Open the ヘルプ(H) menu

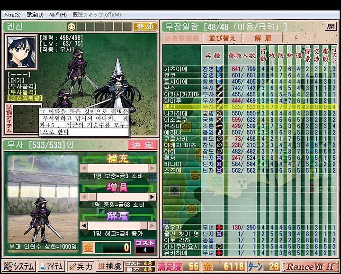click(58, 15)
